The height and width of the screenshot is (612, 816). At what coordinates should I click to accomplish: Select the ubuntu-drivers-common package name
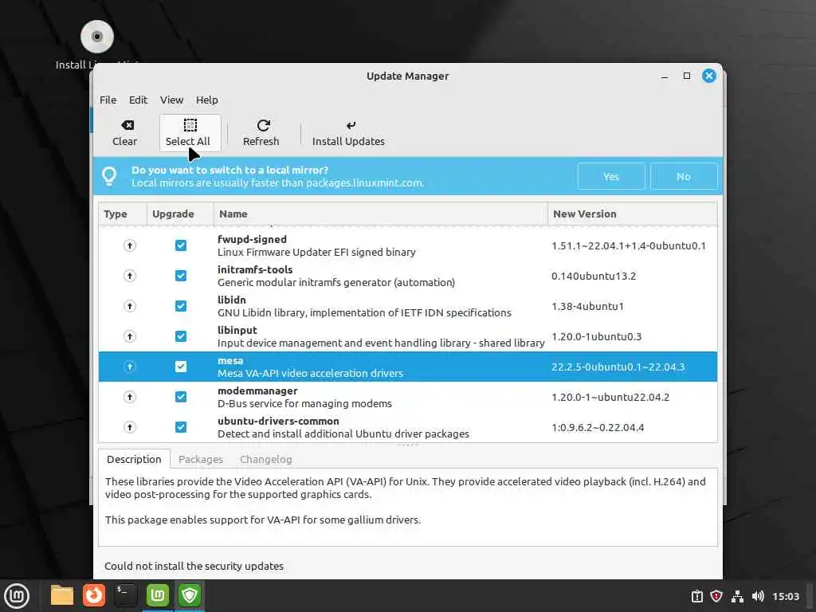coord(278,421)
